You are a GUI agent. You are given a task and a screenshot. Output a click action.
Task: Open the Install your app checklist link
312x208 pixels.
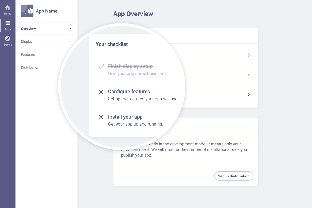click(x=125, y=117)
